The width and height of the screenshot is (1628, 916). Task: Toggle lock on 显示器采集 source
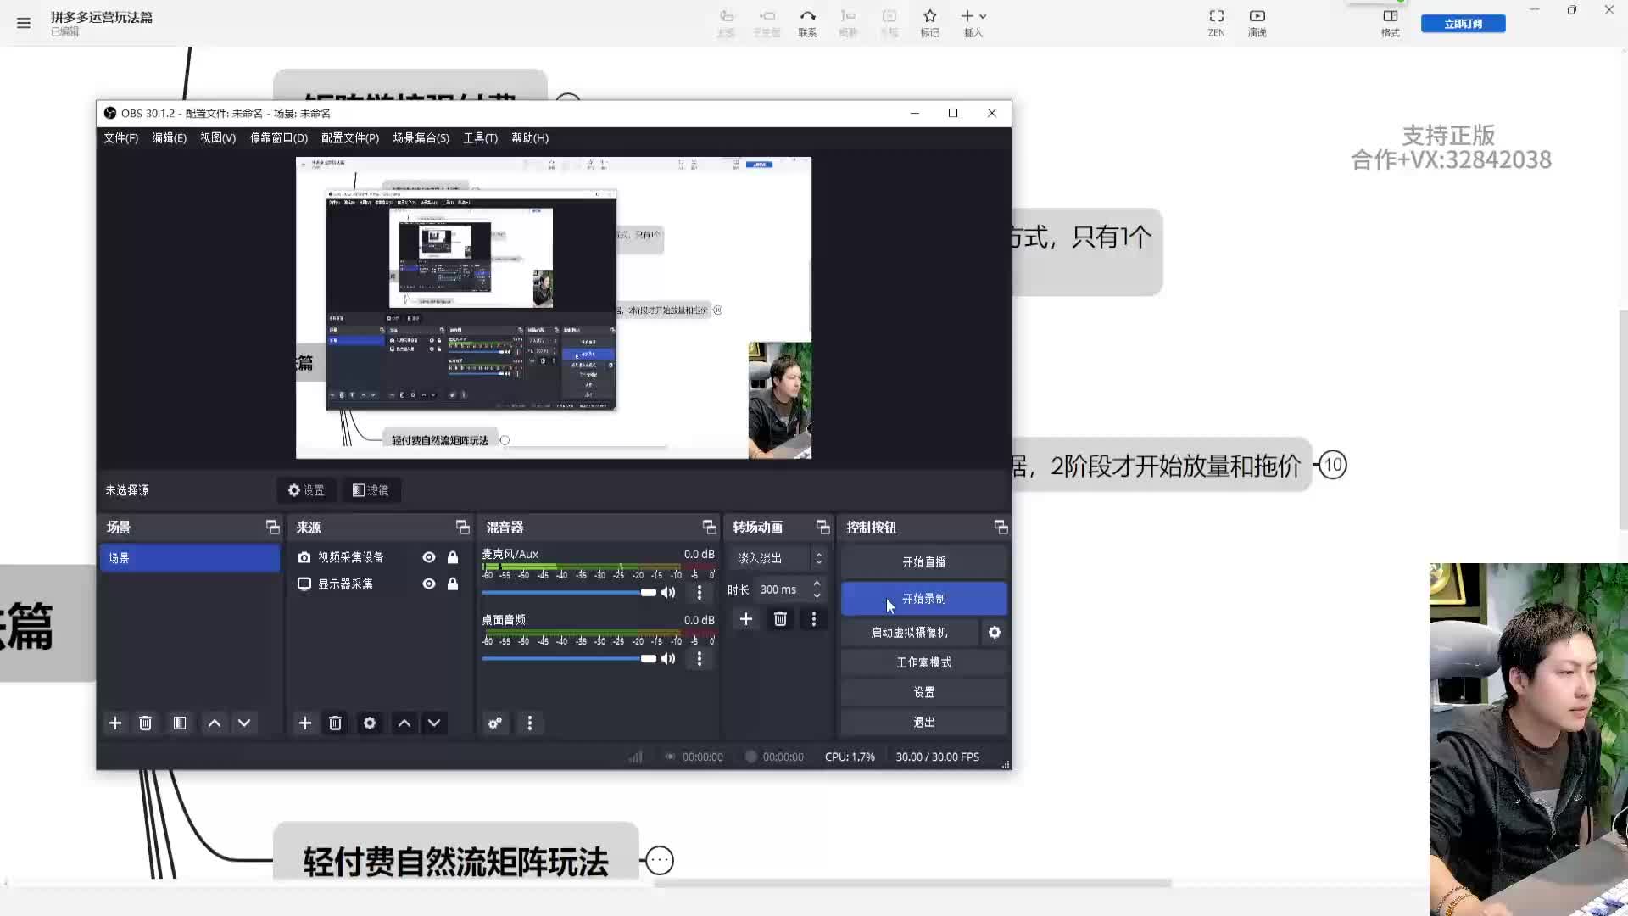[x=453, y=584]
